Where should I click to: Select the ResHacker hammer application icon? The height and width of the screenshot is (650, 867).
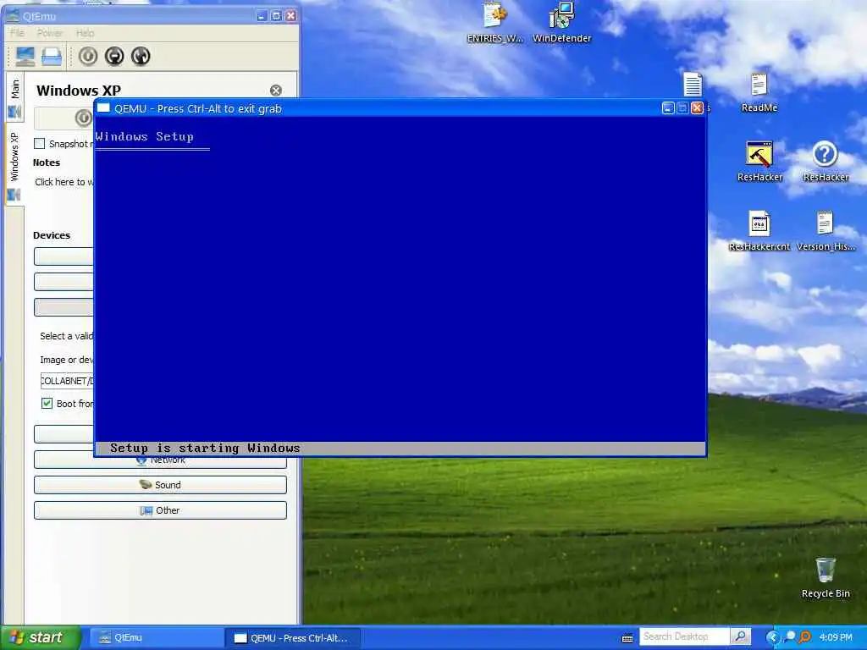coord(759,162)
